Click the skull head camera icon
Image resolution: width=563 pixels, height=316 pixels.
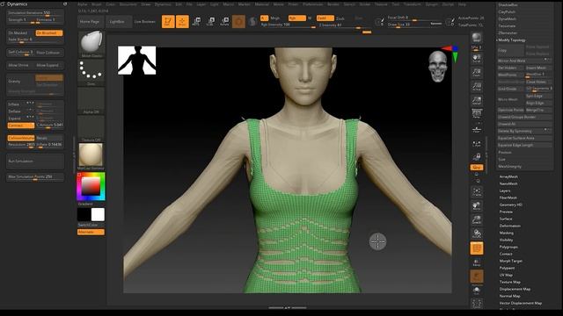[438, 67]
